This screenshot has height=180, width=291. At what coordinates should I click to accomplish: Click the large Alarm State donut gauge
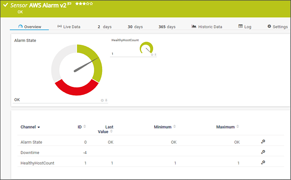point(77,70)
